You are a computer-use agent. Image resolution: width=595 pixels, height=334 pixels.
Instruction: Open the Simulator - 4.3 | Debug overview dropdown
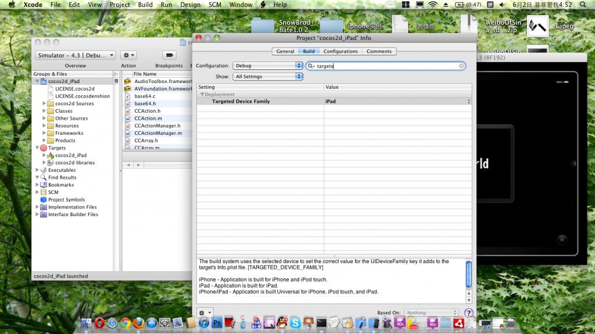pyautogui.click(x=76, y=55)
